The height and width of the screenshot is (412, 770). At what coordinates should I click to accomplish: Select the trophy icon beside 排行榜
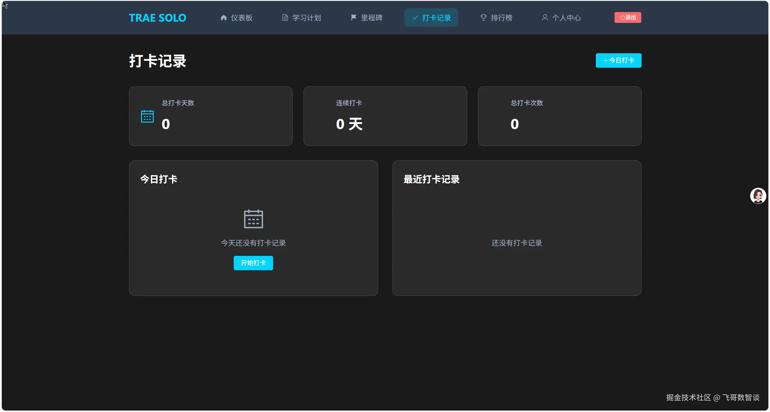(x=483, y=18)
